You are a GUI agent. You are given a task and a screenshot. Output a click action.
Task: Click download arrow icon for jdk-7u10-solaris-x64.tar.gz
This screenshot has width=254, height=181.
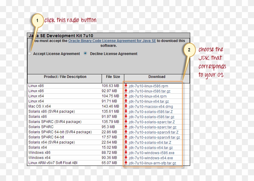[126, 147]
